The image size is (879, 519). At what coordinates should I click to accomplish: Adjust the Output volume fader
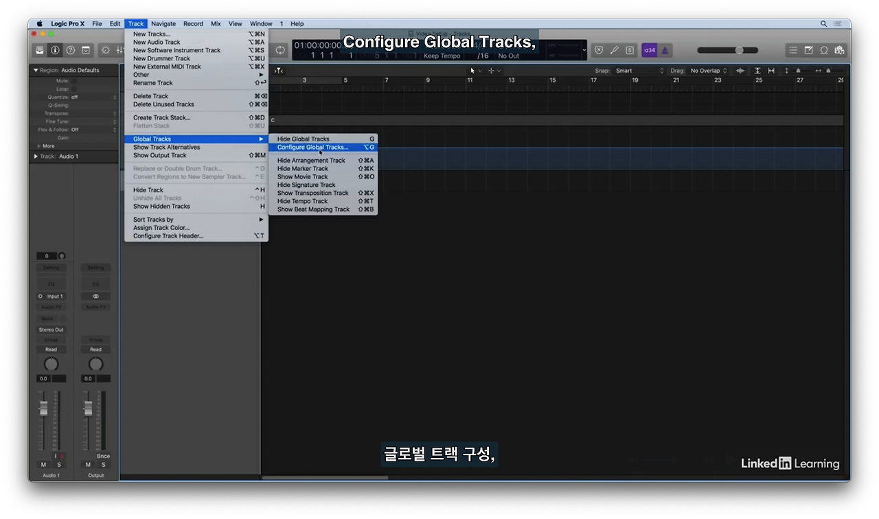88,408
